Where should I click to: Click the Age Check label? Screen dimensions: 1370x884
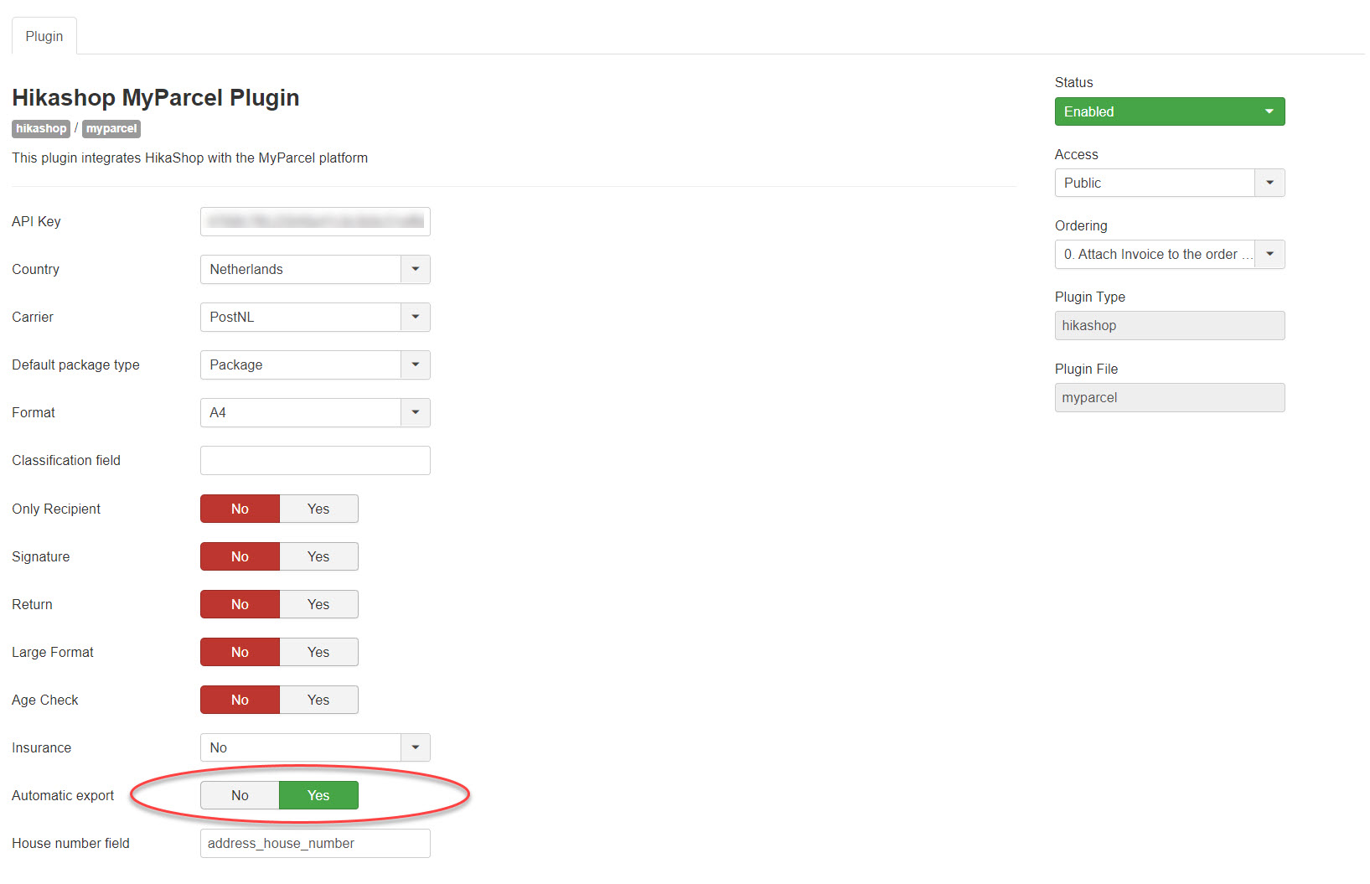click(45, 700)
